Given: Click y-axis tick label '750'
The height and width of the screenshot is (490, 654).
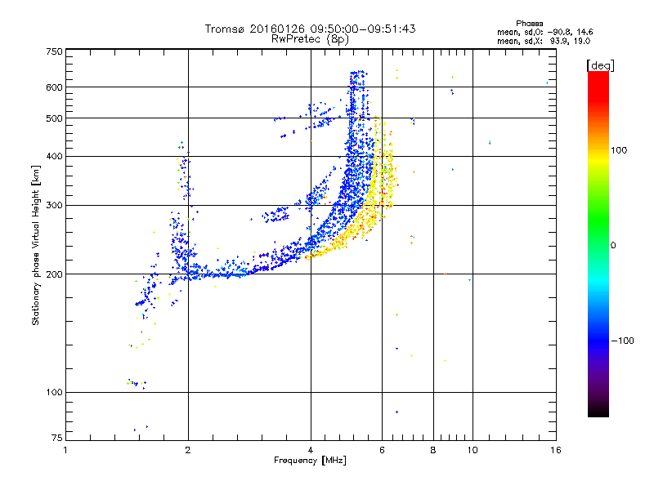Looking at the screenshot, I should 54,51.
